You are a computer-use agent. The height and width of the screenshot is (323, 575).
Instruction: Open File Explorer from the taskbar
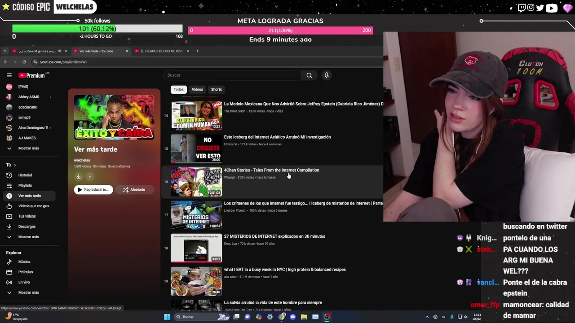point(304,317)
